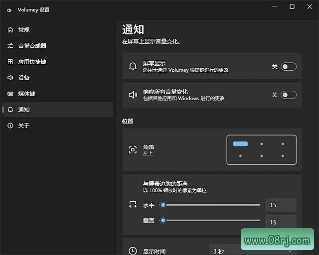Select the 媒体键 sidebar item
Screen dimensions: 319x255
tap(58, 94)
